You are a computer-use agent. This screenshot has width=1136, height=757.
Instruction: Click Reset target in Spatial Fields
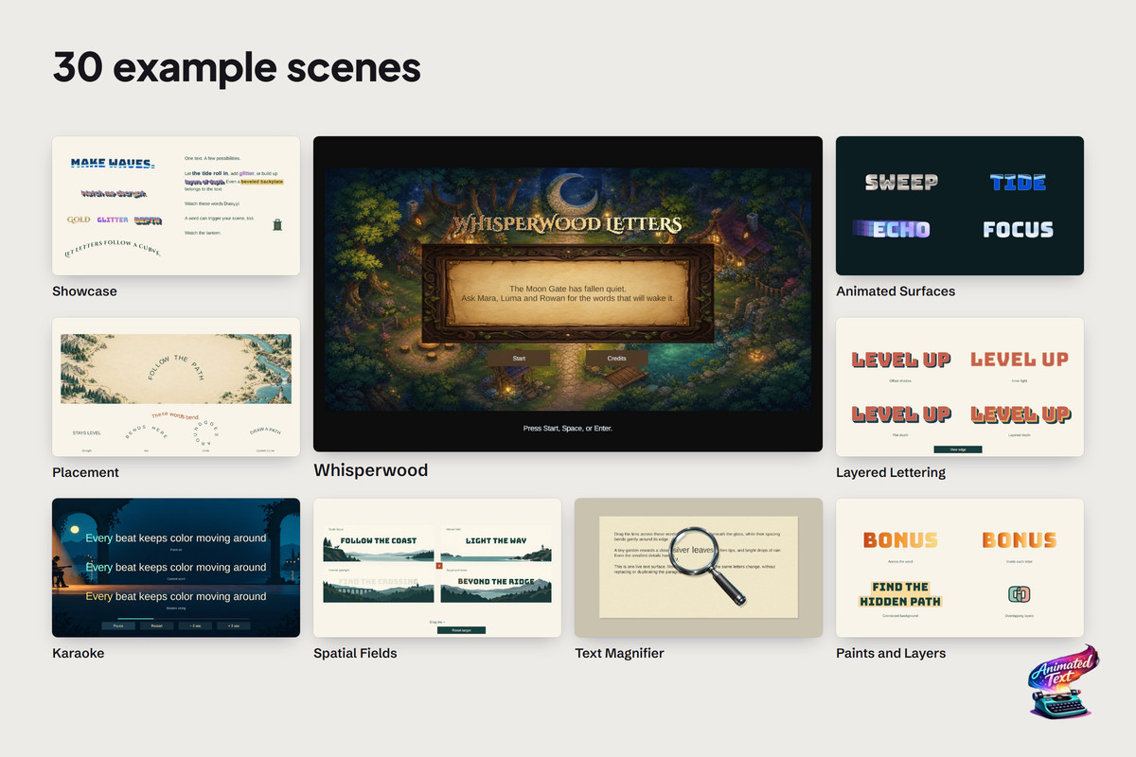click(461, 629)
